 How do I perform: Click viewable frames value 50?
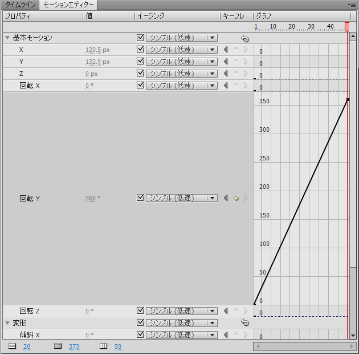tap(118, 346)
